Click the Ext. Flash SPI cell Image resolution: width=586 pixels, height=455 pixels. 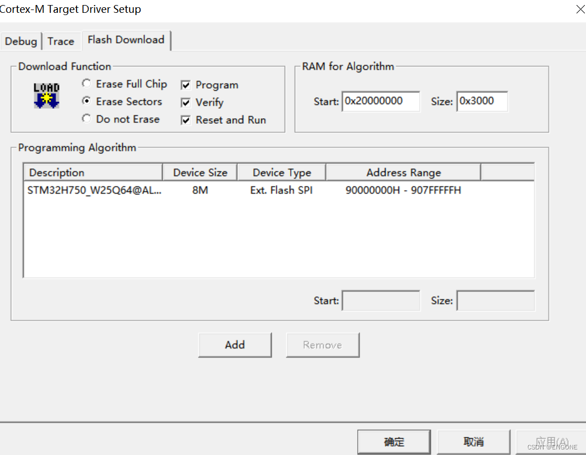point(281,190)
